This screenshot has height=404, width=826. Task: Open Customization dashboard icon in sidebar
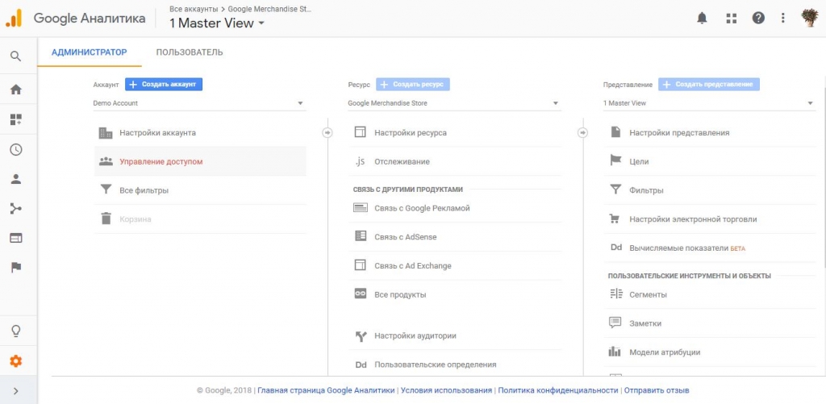coord(16,119)
